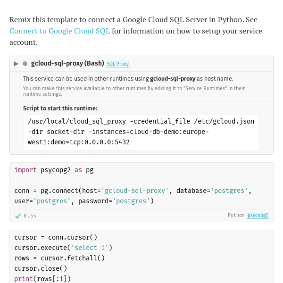Click the rows = cursor.fetchall() line
The image size is (283, 283).
[x=59, y=258]
